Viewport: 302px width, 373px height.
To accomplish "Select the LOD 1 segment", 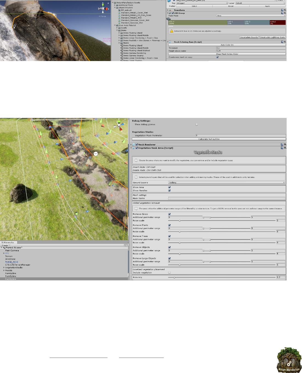I will coord(235,23).
